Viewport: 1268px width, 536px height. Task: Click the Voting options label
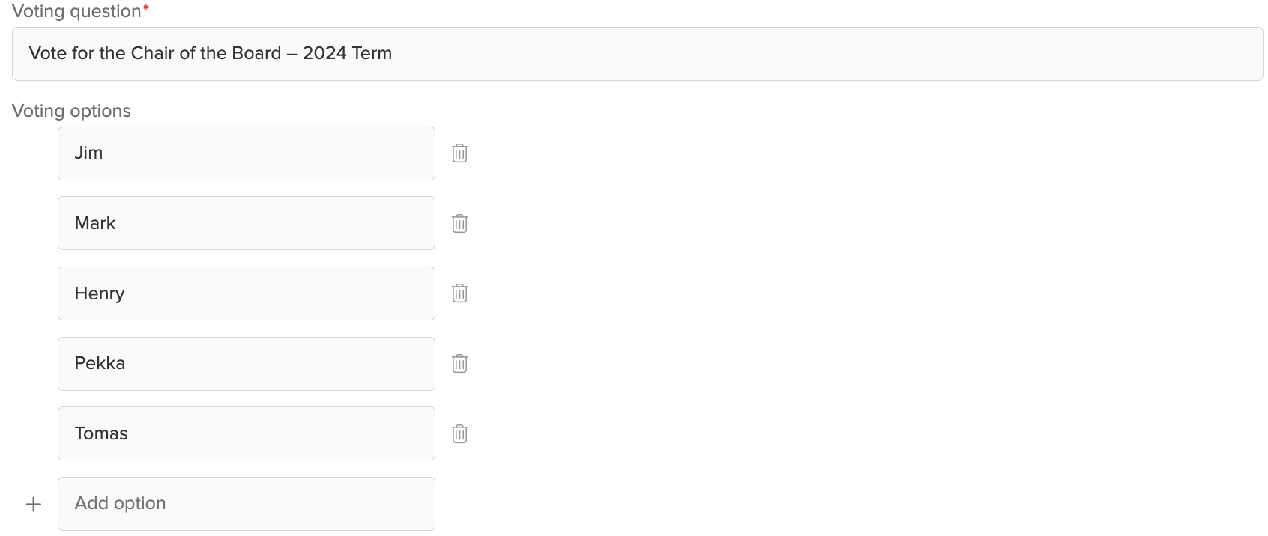[71, 111]
